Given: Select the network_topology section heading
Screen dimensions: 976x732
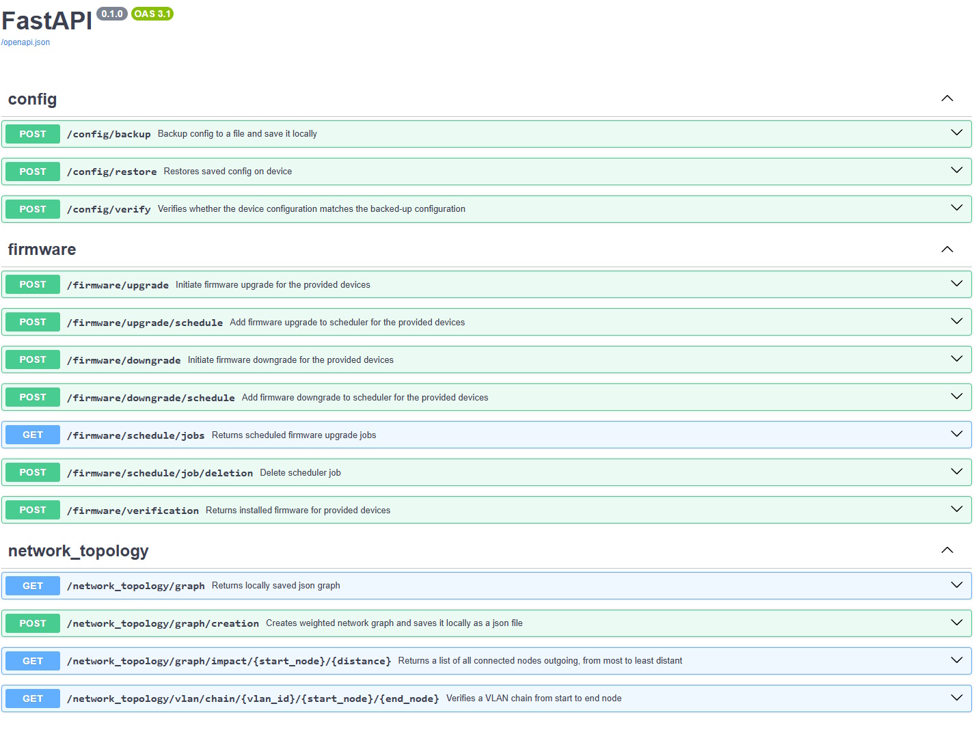Looking at the screenshot, I should (78, 552).
